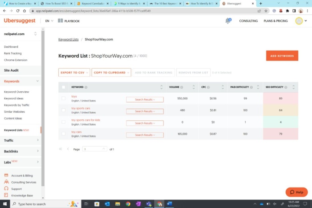
Task: Click the Consulting Services people icon
Action: (x=6, y=182)
